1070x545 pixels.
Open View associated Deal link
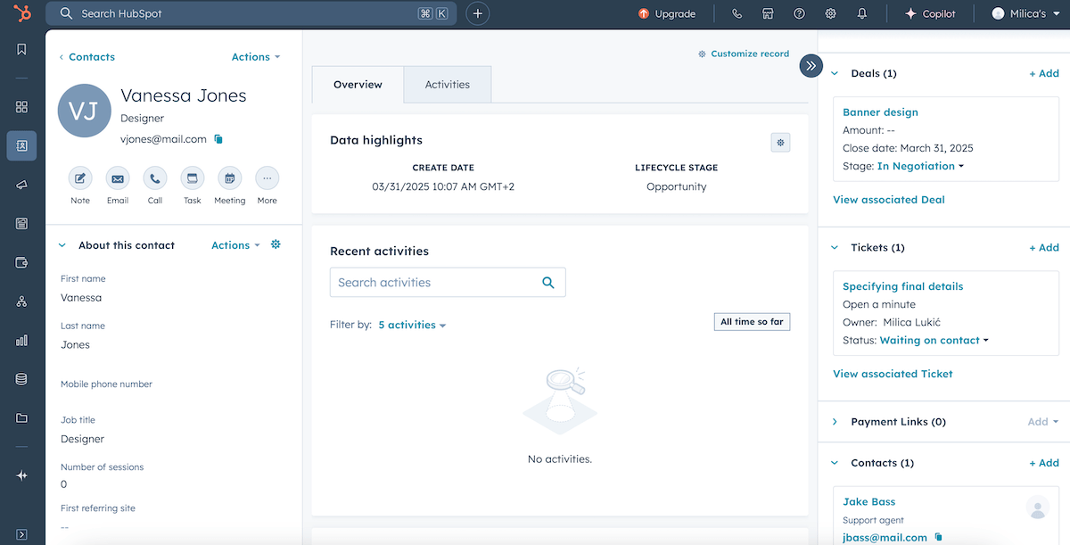click(888, 200)
